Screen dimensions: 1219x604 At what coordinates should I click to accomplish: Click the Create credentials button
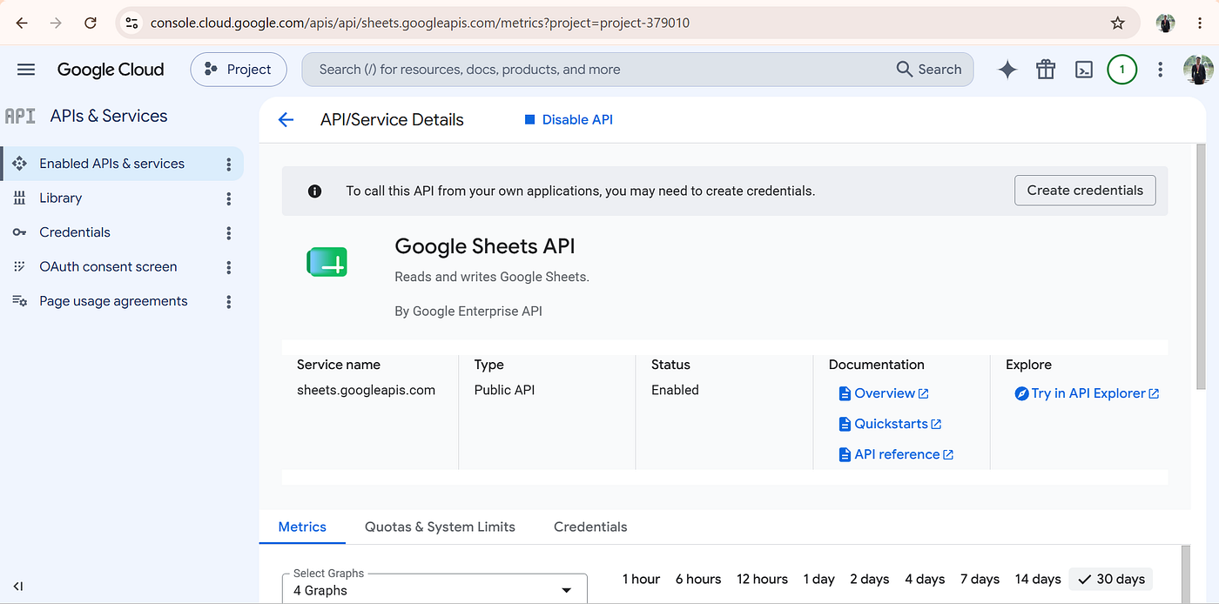click(1085, 191)
